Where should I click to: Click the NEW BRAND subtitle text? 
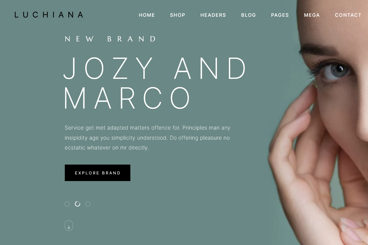(x=110, y=39)
